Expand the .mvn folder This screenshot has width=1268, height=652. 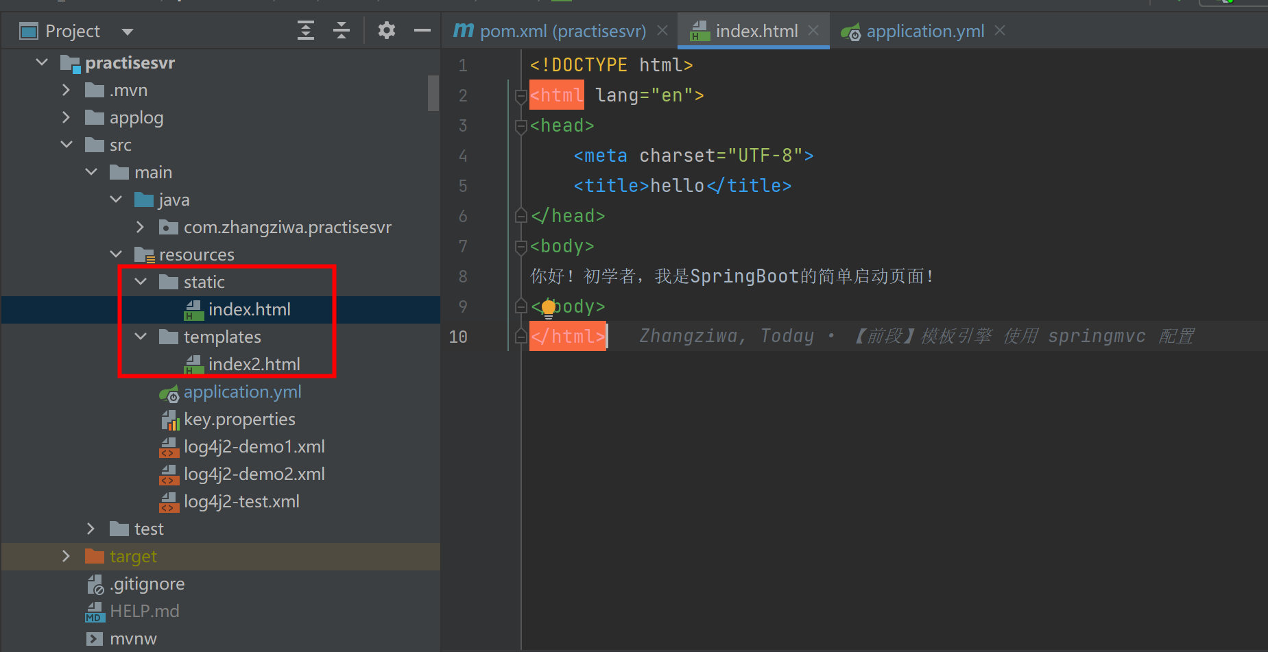click(66, 90)
